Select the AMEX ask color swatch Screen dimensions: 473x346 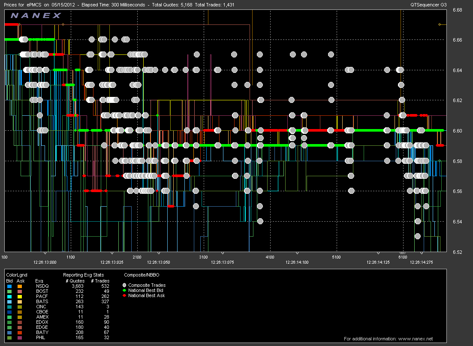click(x=20, y=317)
